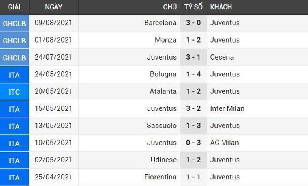308x186 pixels.
Task: Open the Bologna team link
Action: point(163,74)
